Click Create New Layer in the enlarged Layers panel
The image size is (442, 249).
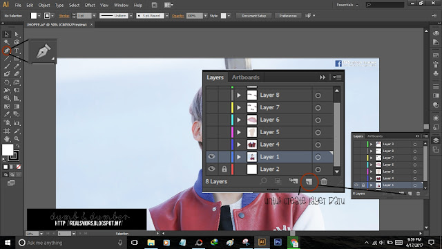click(309, 181)
